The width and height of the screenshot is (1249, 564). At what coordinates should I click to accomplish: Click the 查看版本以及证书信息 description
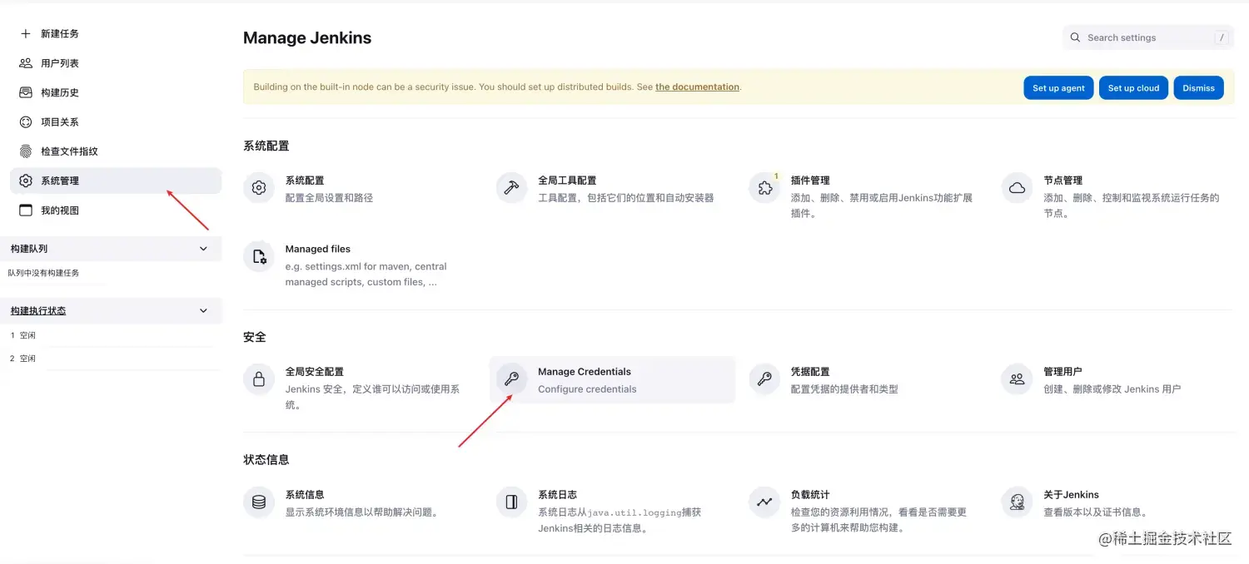(x=1097, y=512)
